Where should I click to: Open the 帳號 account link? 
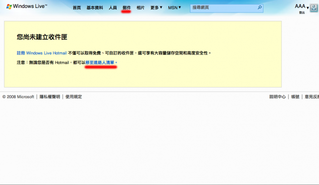295,97
